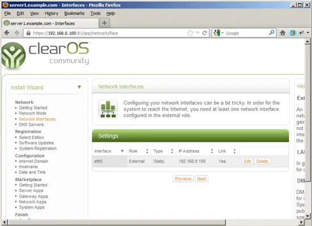Viewport: 312px width, 226px height.
Task: Open the Internet Domain step
Action: click(x=33, y=161)
